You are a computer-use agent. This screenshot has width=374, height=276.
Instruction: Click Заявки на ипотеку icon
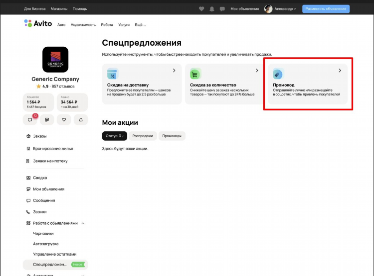[27, 161]
